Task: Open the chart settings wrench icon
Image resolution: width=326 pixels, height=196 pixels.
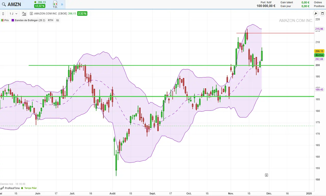Action: pyautogui.click(x=316, y=14)
